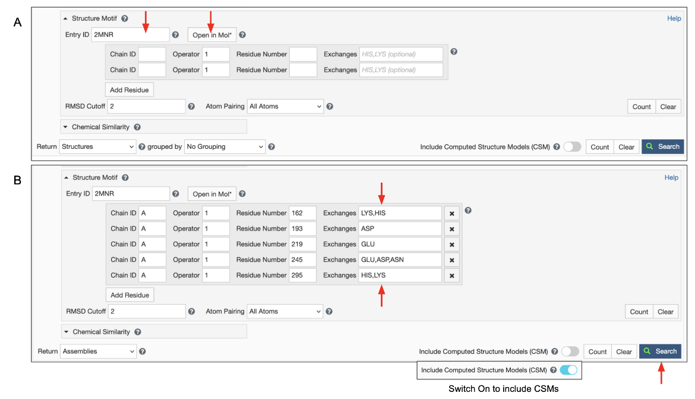Remove the residue 162 row
This screenshot has width=695, height=399.
pos(451,213)
